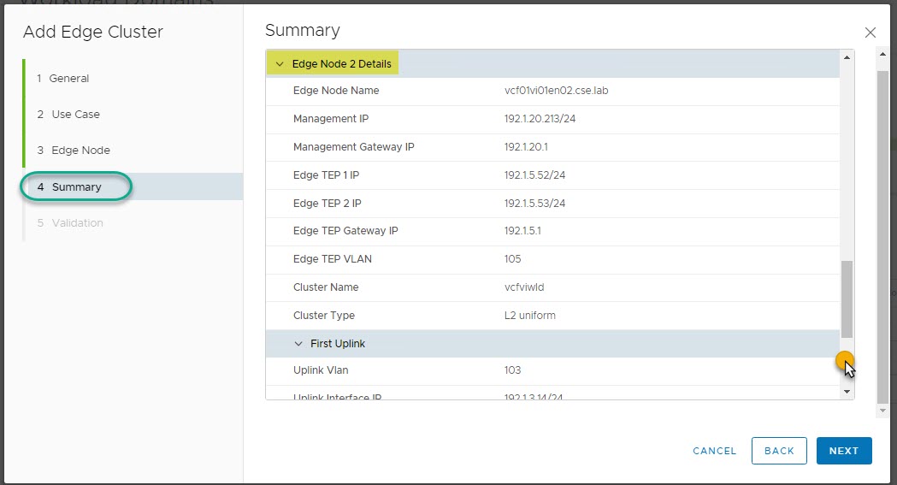Jump to step 1 General

[x=68, y=78]
